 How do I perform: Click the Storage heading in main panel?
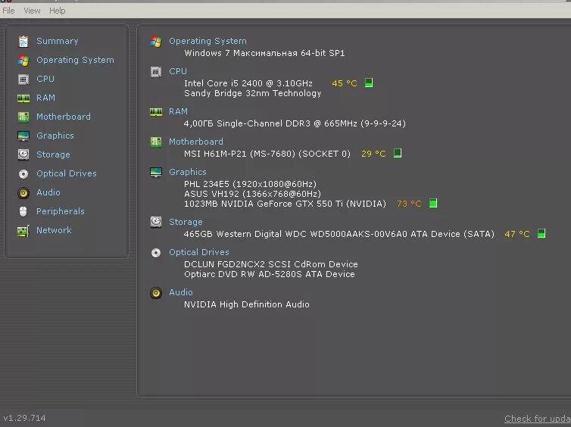click(186, 222)
